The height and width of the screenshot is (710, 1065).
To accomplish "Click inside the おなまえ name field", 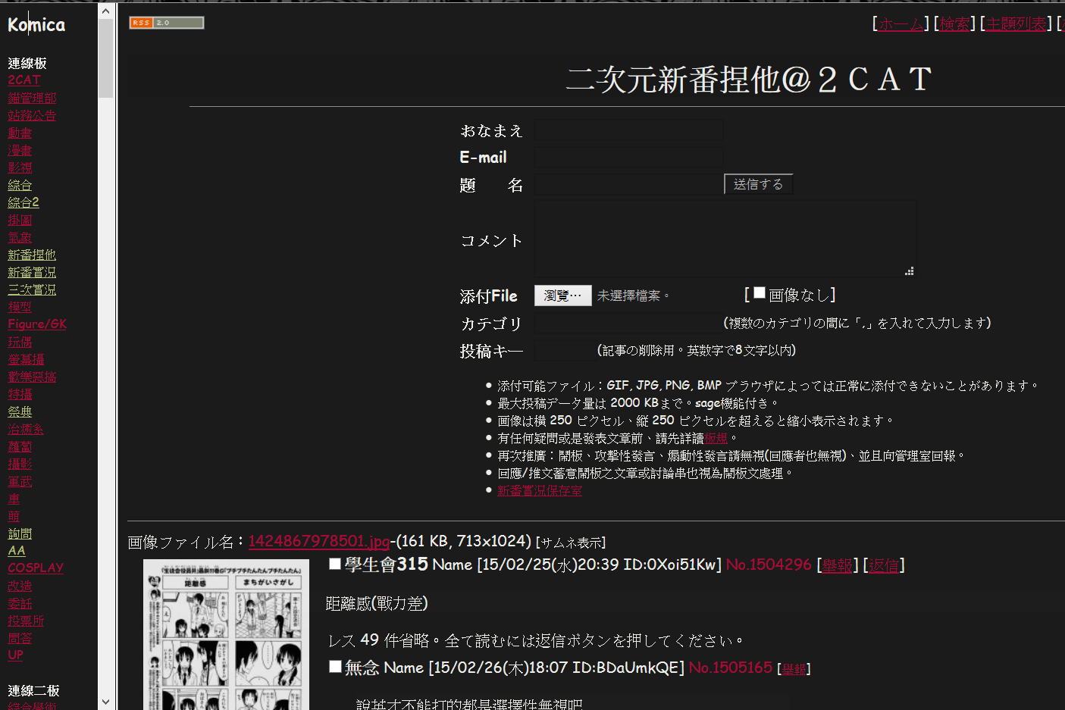I will tap(628, 131).
